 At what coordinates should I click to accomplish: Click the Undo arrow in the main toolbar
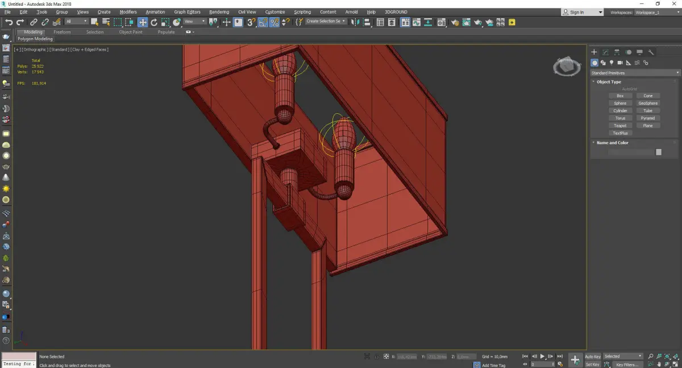click(9, 22)
